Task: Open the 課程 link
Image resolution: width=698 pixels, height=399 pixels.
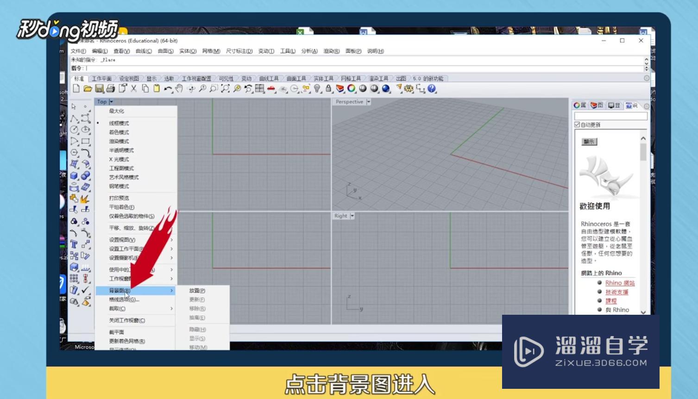Action: pos(611,301)
